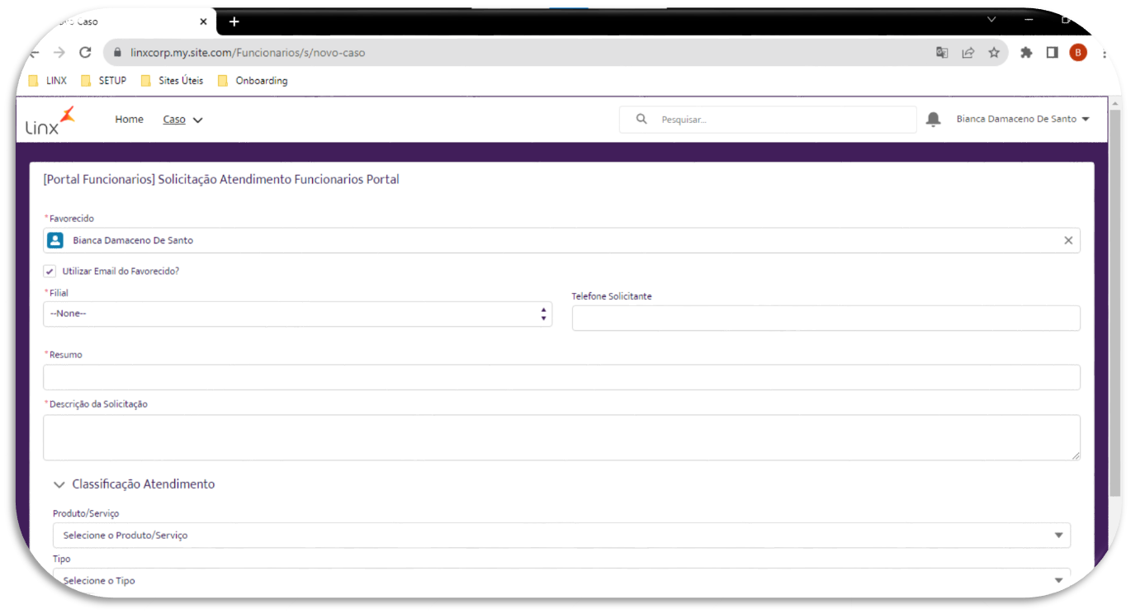Clear the Favorecido selection with X
This screenshot has width=1131, height=614.
[1068, 240]
